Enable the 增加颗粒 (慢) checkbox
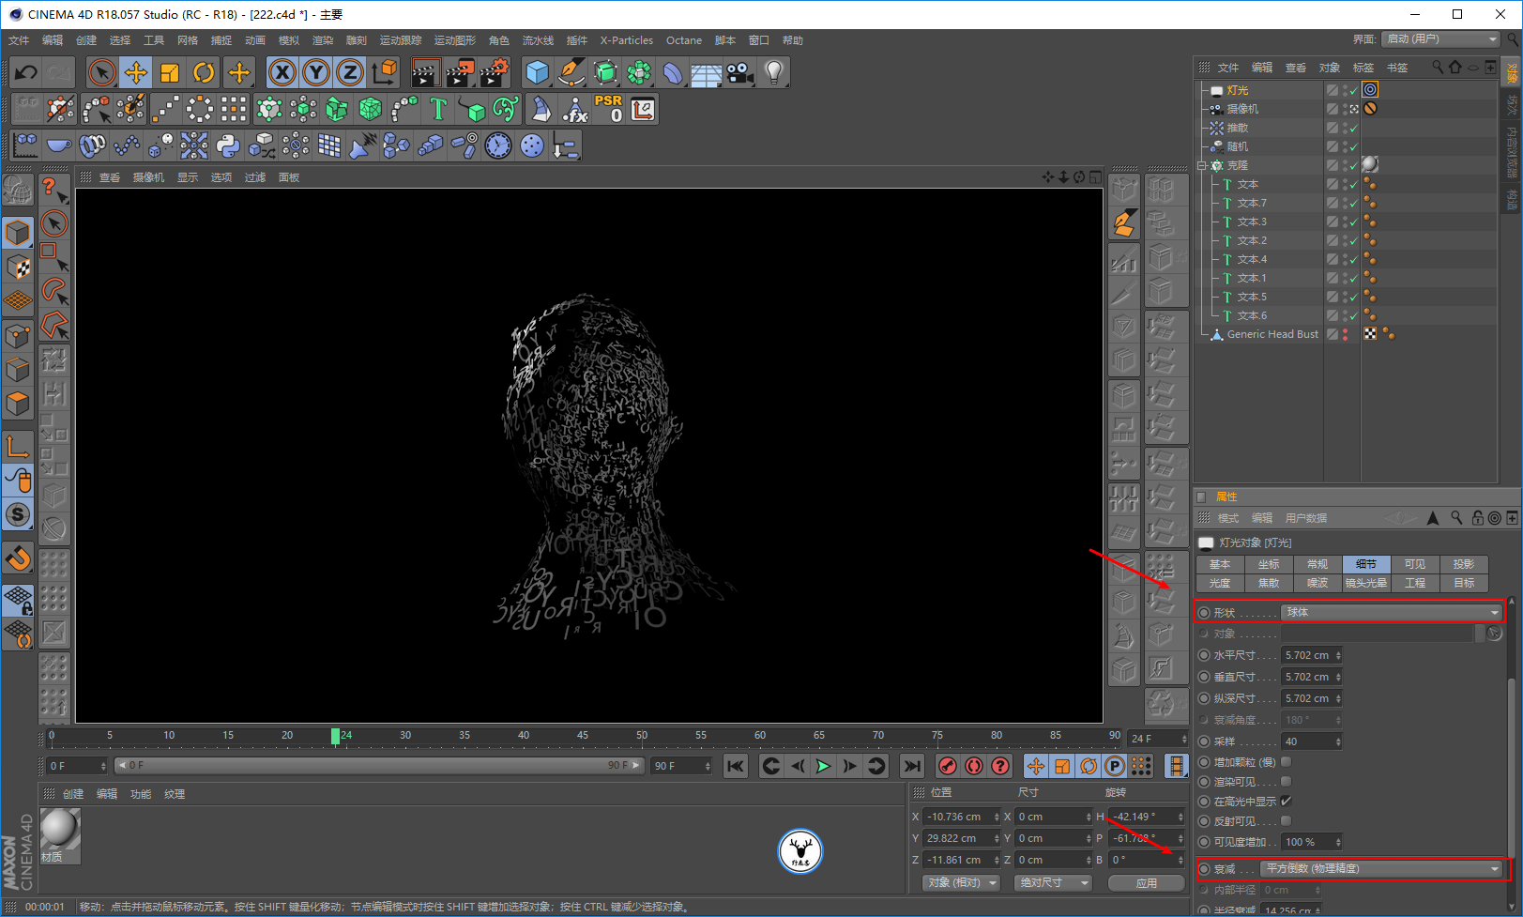This screenshot has width=1523, height=917. (1287, 762)
